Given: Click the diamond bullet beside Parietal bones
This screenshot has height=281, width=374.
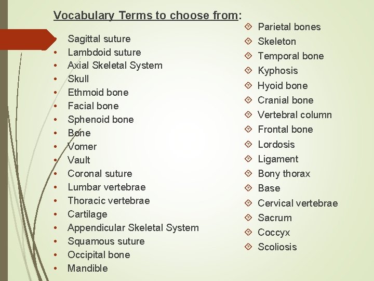Looking at the screenshot, I should tap(248, 27).
